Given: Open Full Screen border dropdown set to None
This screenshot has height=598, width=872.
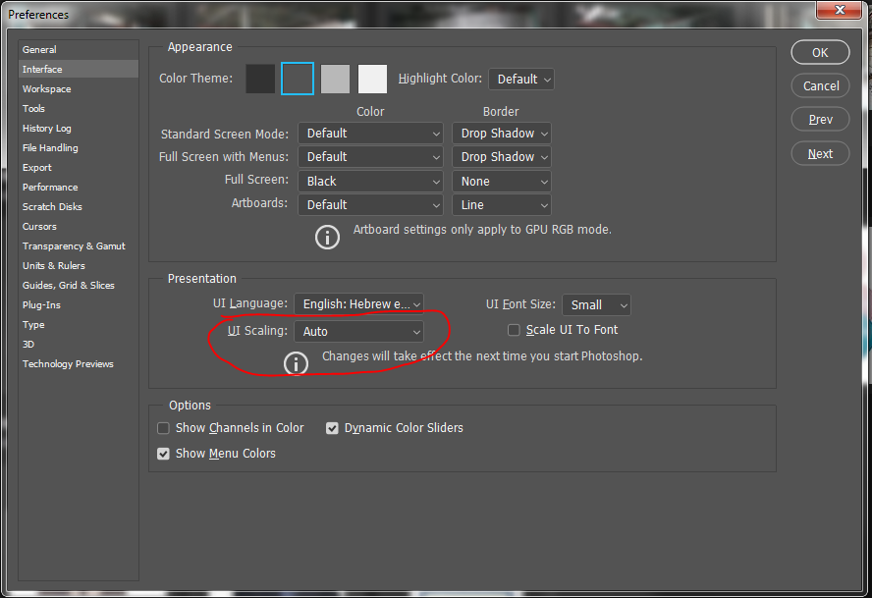Looking at the screenshot, I should [502, 182].
